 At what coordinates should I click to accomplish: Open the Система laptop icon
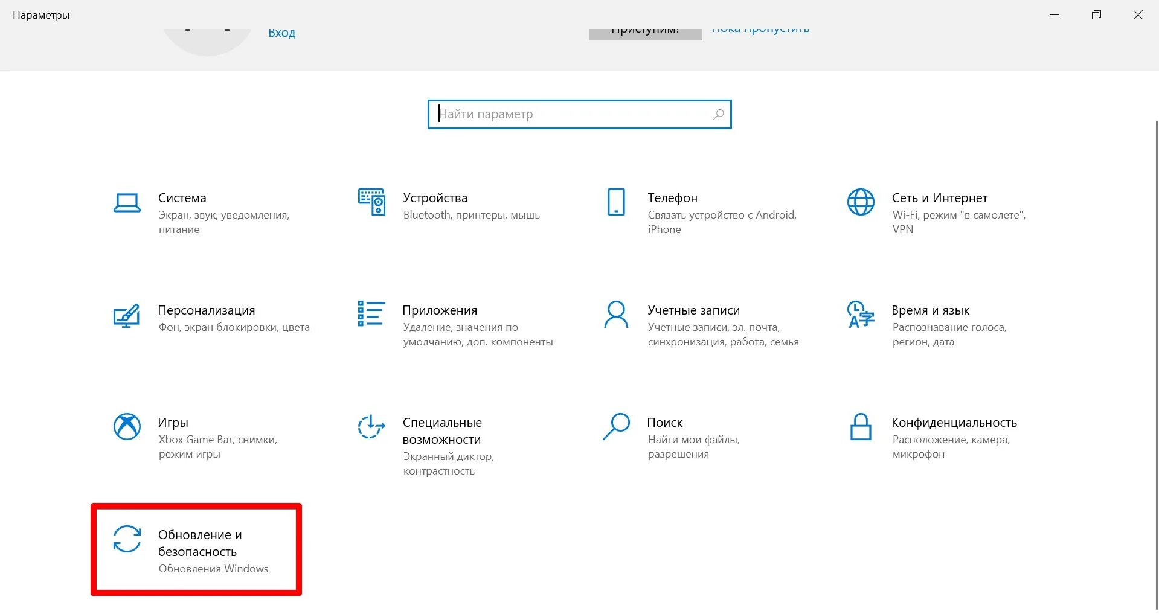127,203
